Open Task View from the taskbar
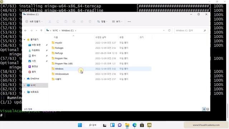The height and width of the screenshot is (129, 229). tap(104, 125)
